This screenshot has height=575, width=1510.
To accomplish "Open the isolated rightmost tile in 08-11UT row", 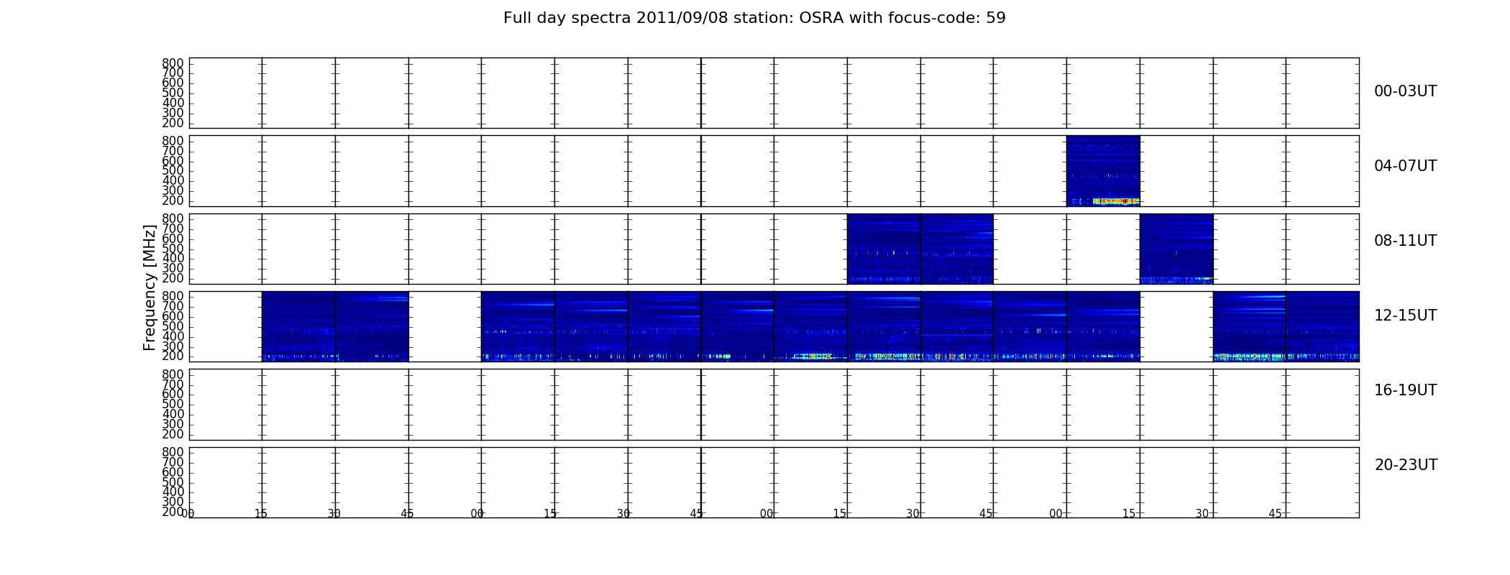I will [1176, 249].
